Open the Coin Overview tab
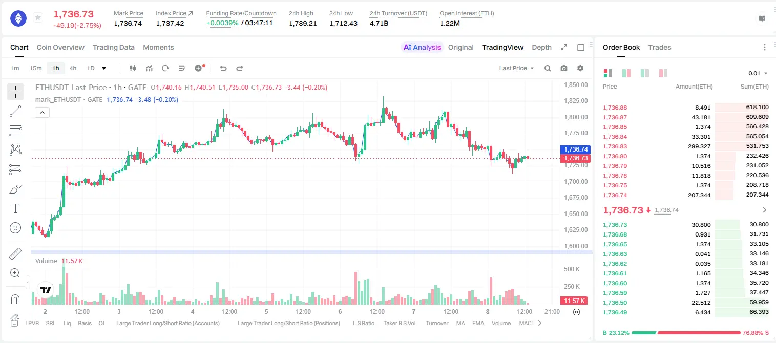The width and height of the screenshot is (776, 343). (60, 47)
